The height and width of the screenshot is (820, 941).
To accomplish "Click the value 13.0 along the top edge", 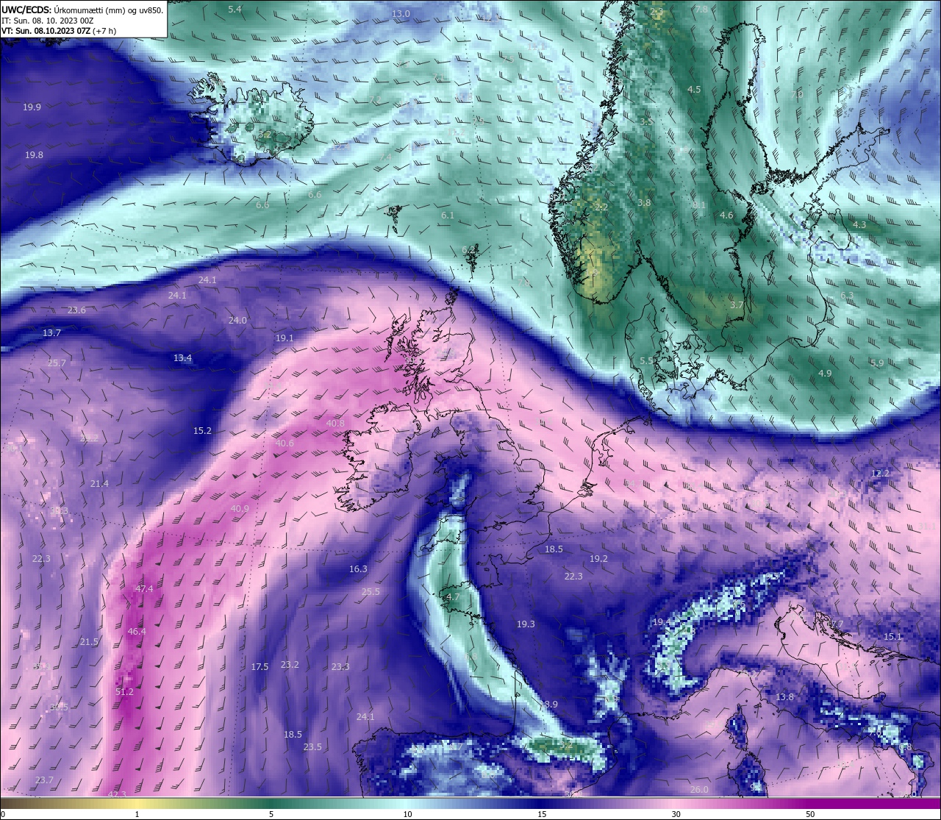I will click(401, 13).
